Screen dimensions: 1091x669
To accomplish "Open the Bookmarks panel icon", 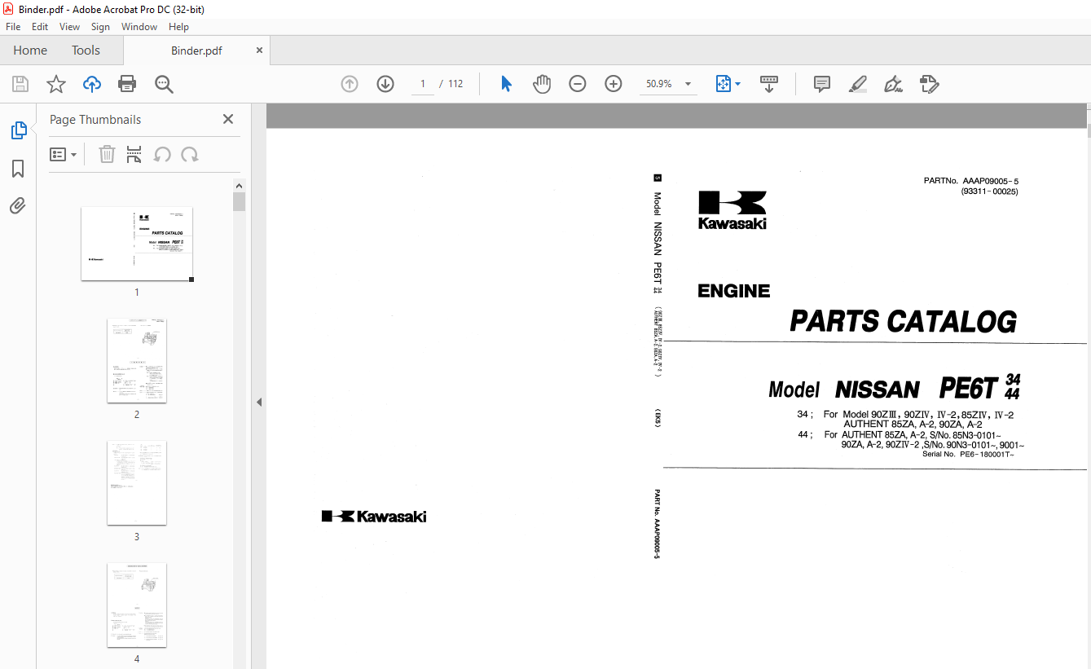I will point(18,169).
